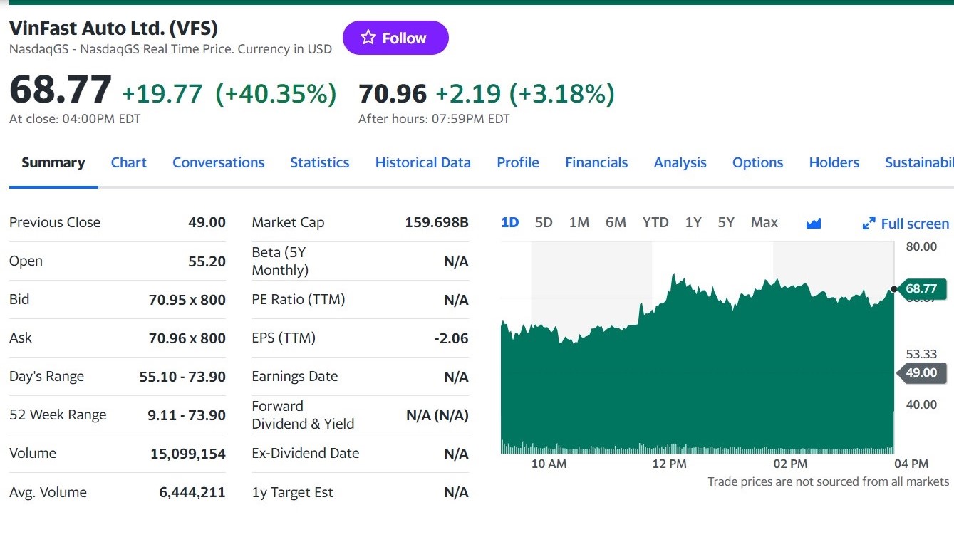Select the 6M chart range
This screenshot has height=537, width=954.
tap(616, 222)
